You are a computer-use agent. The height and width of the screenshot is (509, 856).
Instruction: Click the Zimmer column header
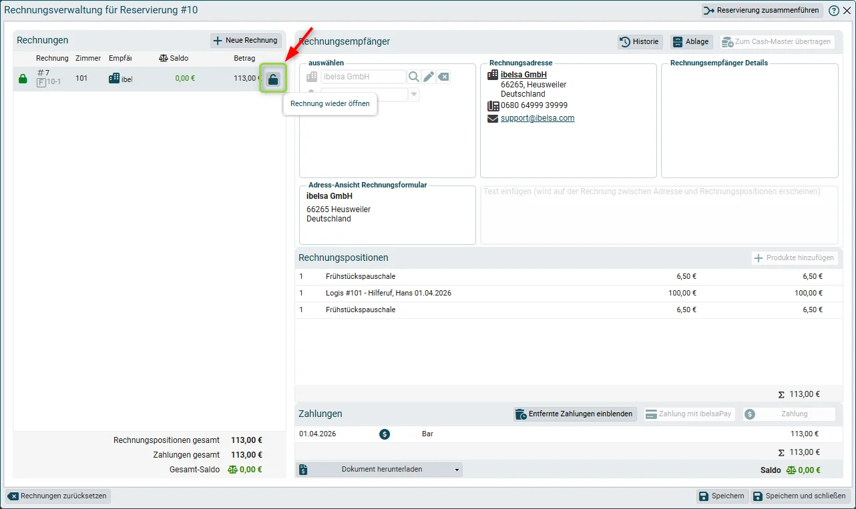88,59
